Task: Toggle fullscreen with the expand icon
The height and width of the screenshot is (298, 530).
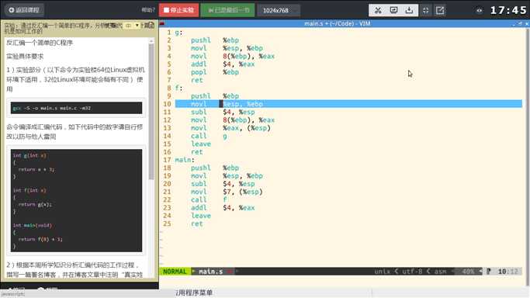Action: coord(425,10)
